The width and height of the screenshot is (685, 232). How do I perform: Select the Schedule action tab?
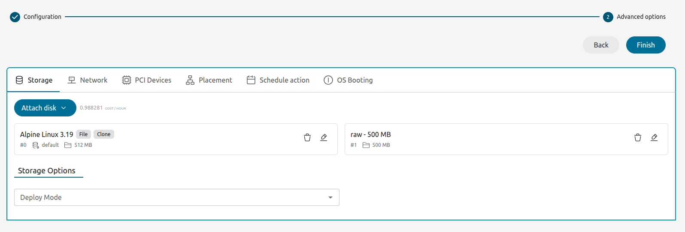[x=278, y=80]
